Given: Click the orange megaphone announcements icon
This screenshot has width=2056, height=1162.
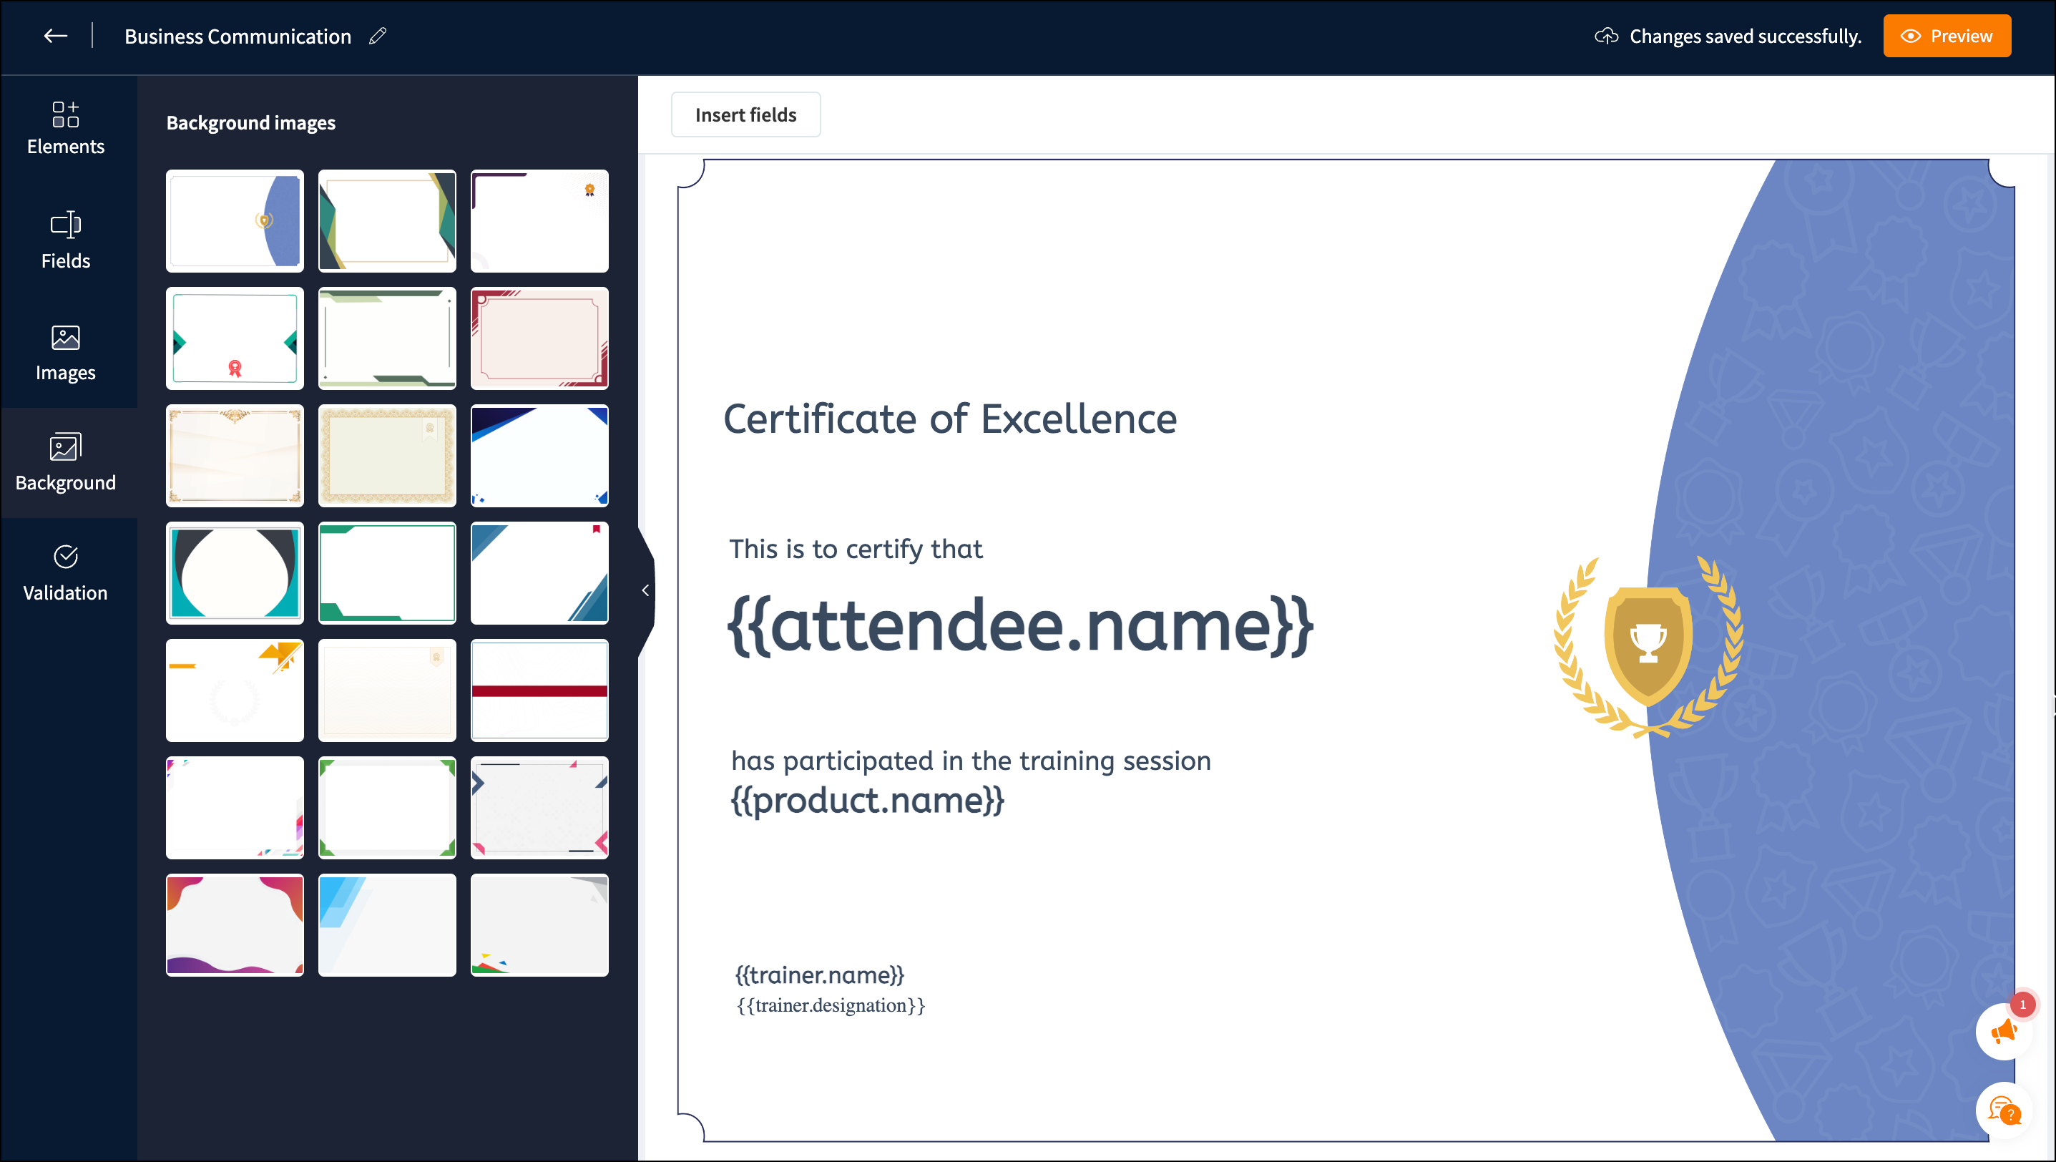Looking at the screenshot, I should (x=2003, y=1032).
